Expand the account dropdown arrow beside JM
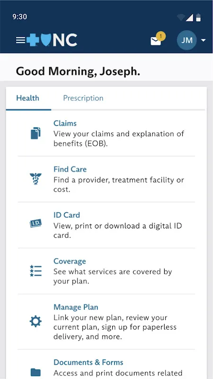Screen dimensions: 213x379 (x=204, y=40)
